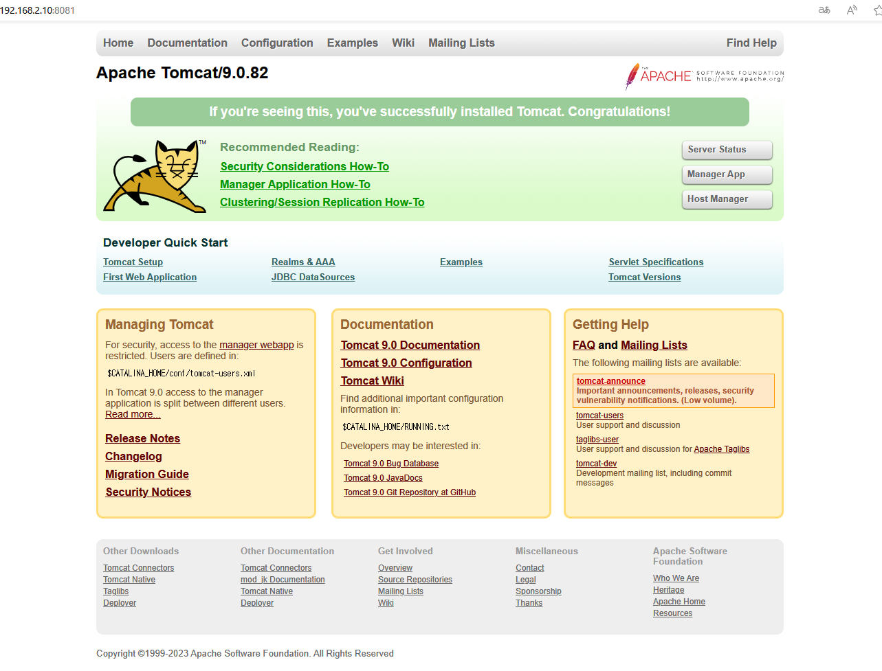Click the address bar URL 192.168.2.10:8081
882x671 pixels.
click(38, 10)
